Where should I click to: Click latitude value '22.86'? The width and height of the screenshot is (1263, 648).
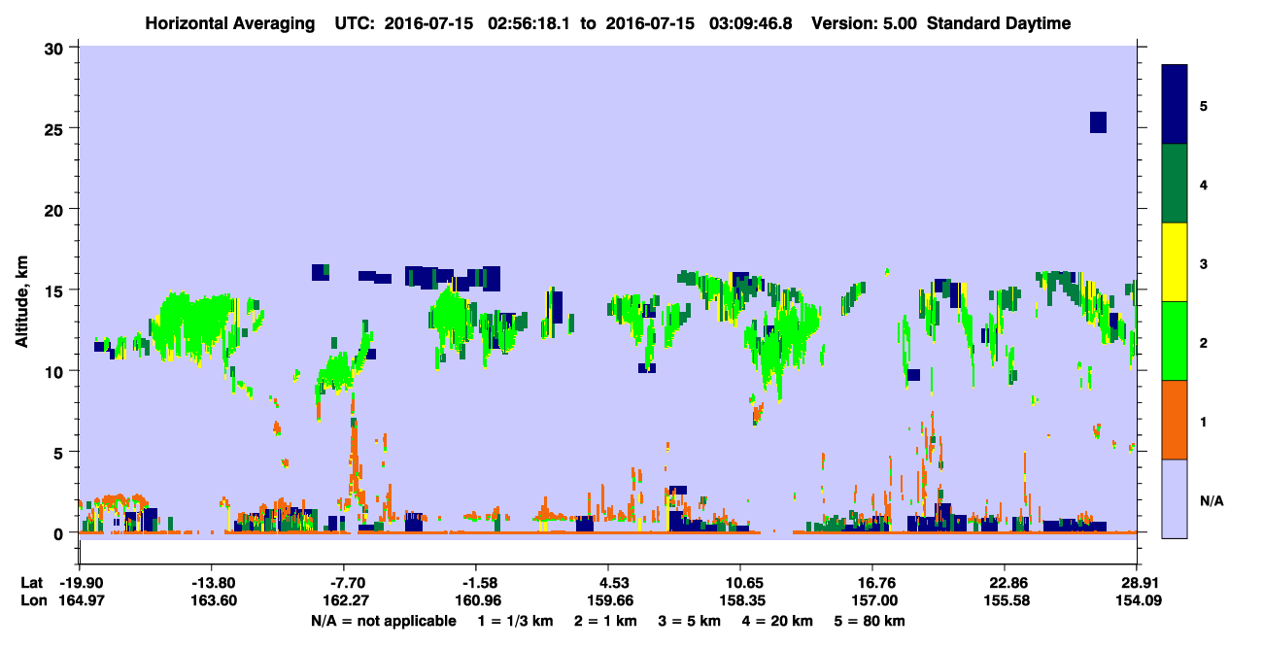(1005, 583)
